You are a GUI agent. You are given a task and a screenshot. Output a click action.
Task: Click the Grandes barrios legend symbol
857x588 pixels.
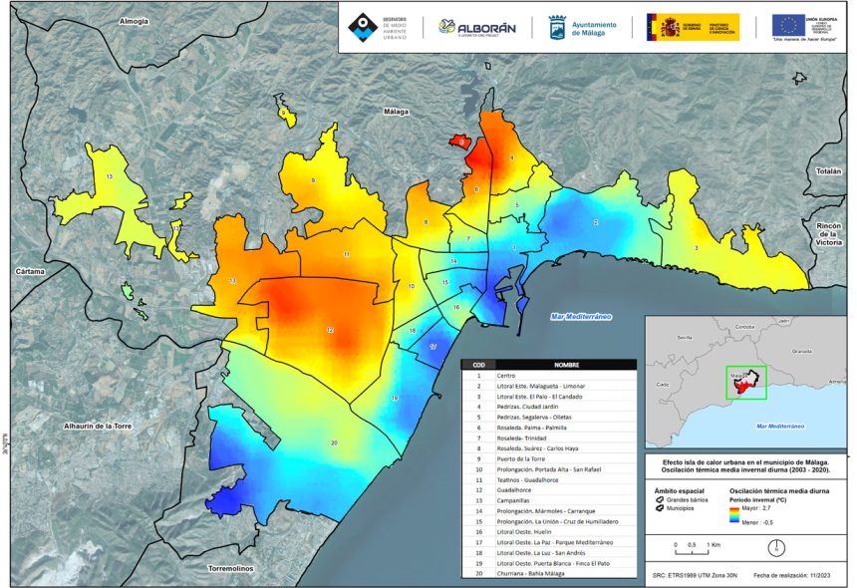[x=659, y=501]
